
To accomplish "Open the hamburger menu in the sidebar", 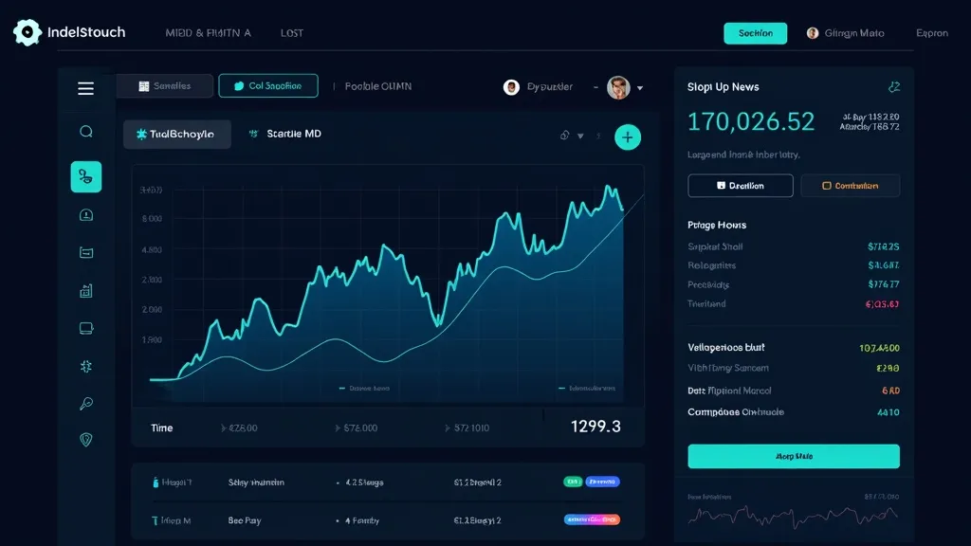I will (85, 88).
